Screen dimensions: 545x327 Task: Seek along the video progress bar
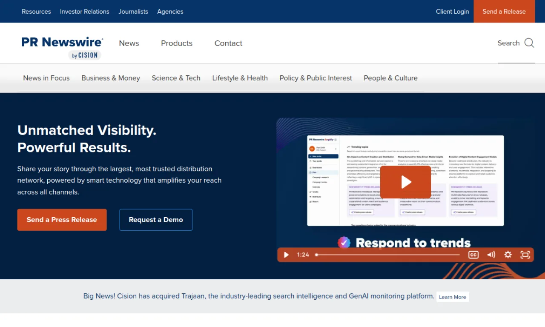[388, 255]
